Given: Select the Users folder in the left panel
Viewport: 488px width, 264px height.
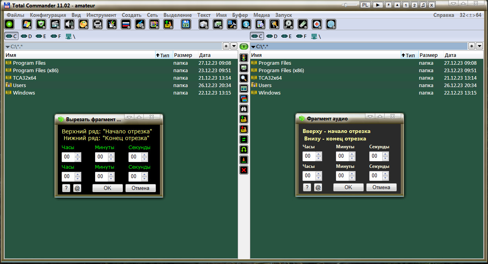Looking at the screenshot, I should coord(19,86).
